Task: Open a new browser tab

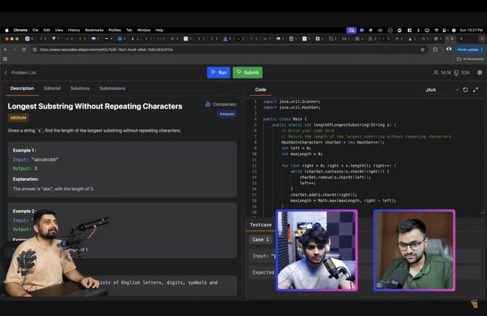Action: coord(461,39)
